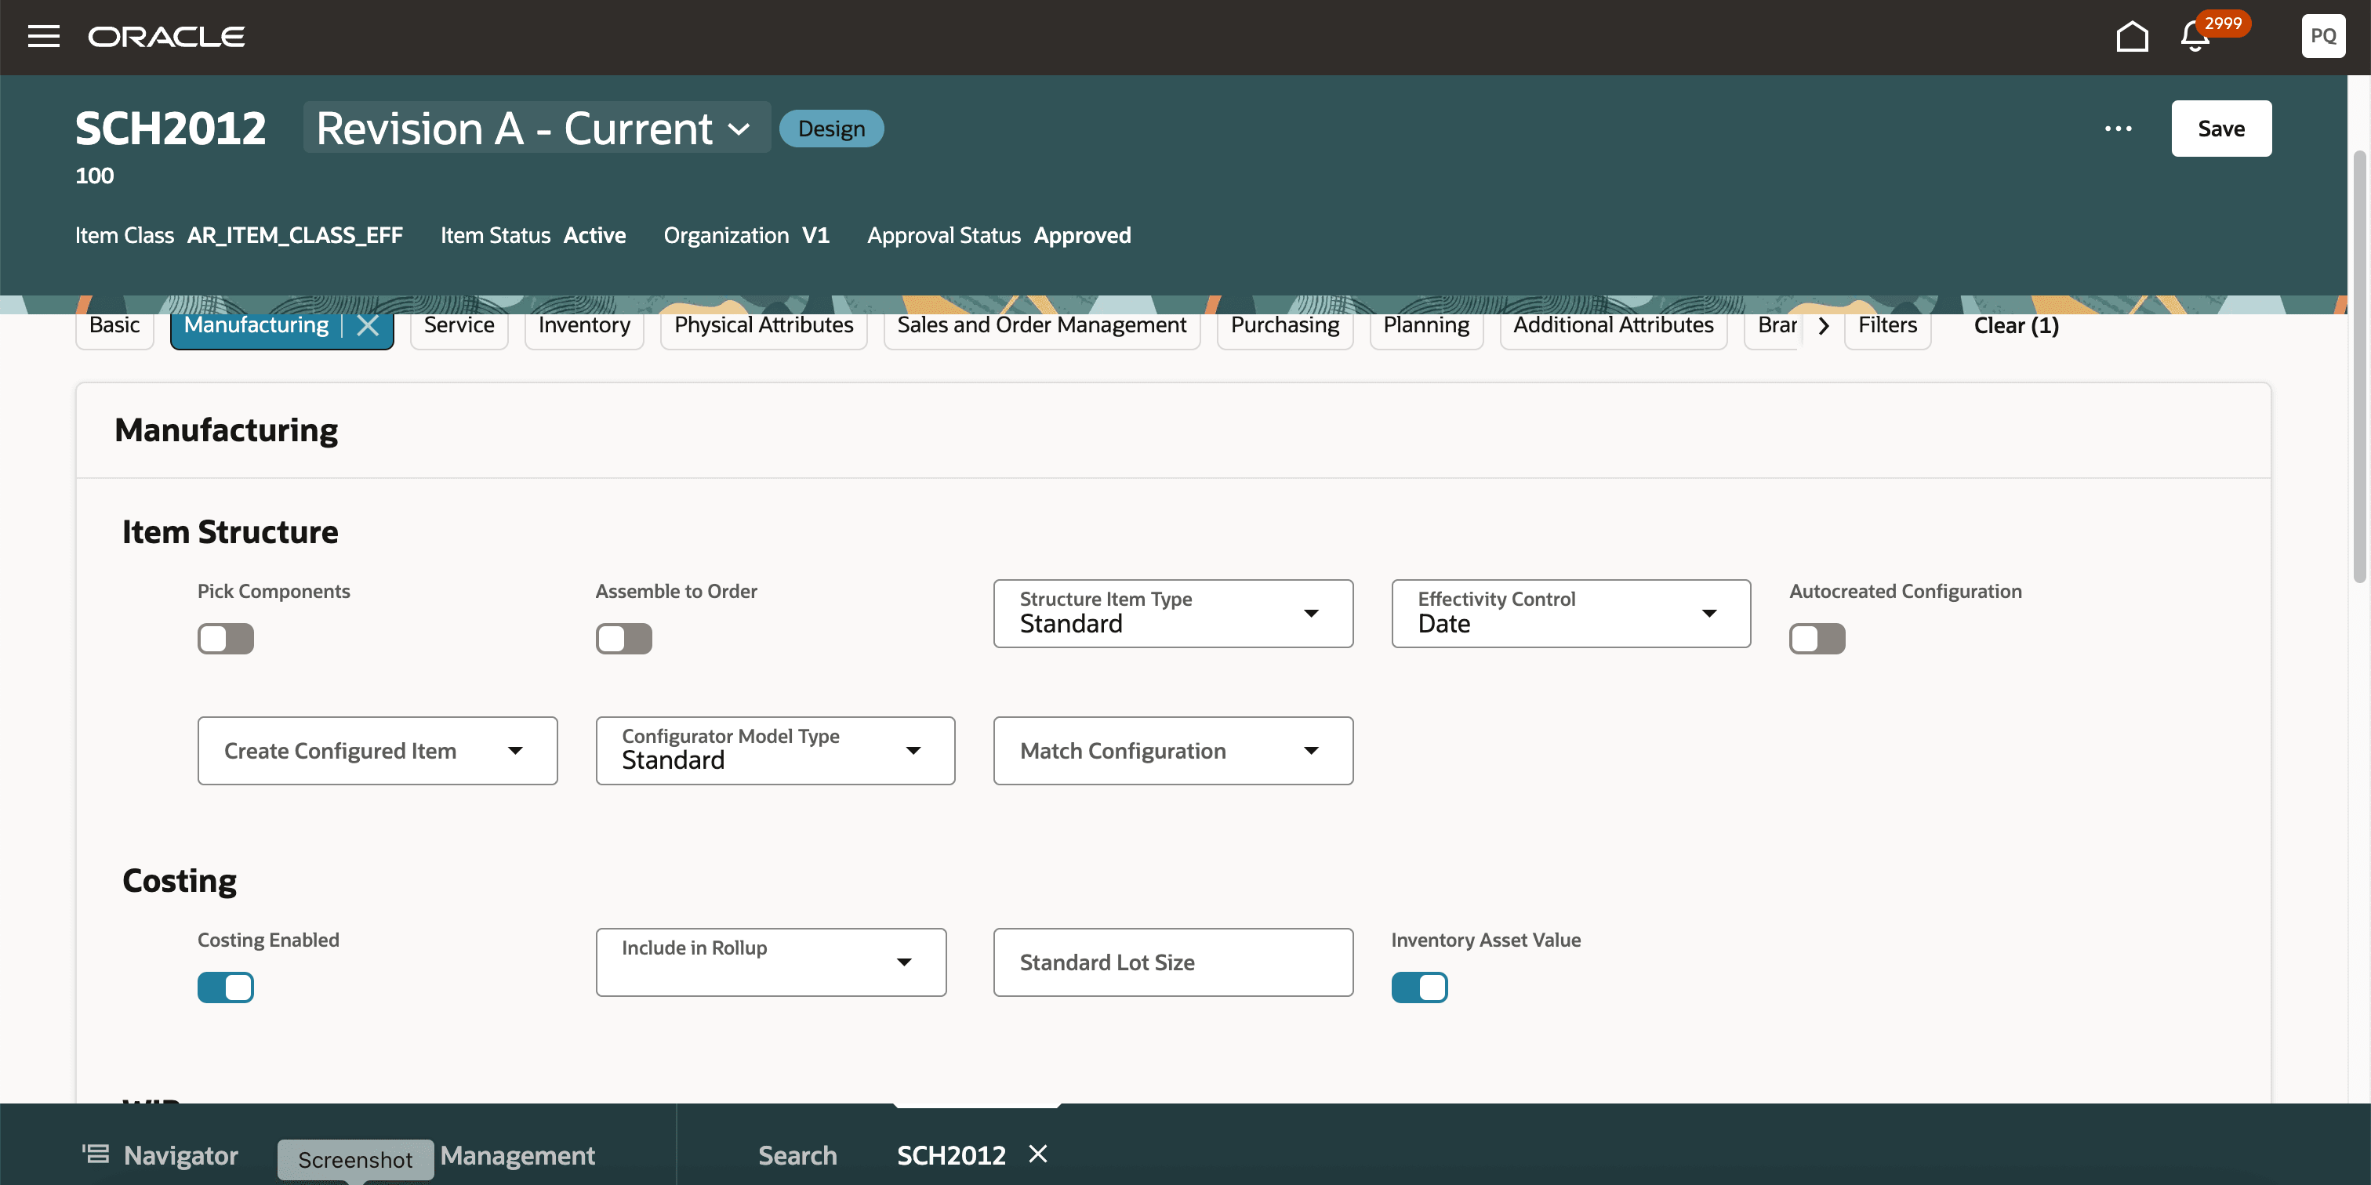Open the three-dots more actions menu
This screenshot has width=2371, height=1185.
(2118, 129)
